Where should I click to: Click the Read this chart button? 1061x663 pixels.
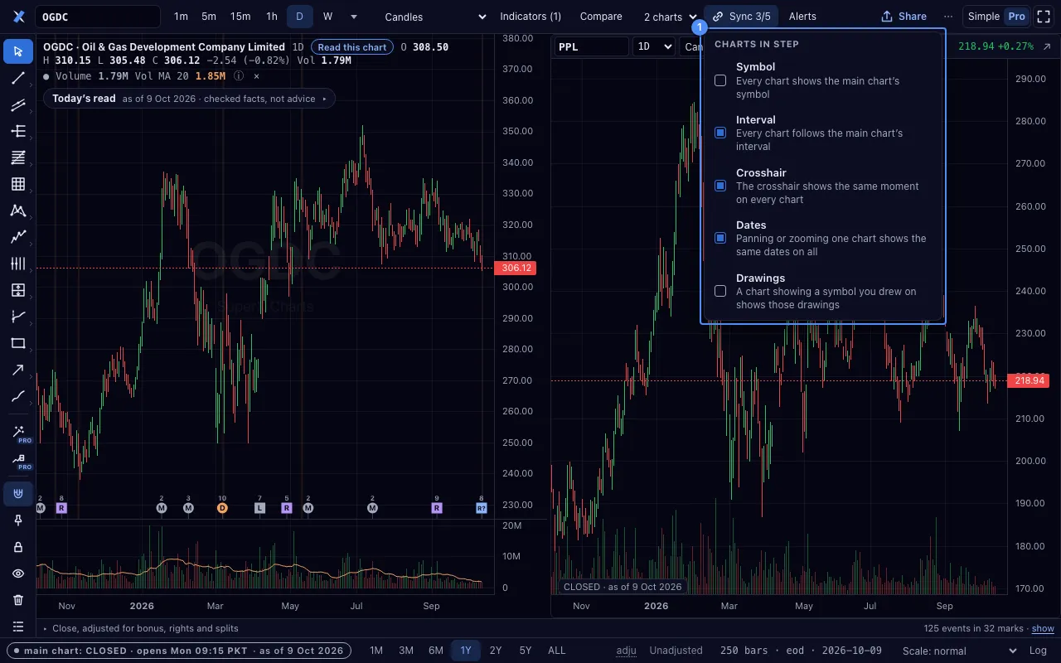click(x=352, y=47)
